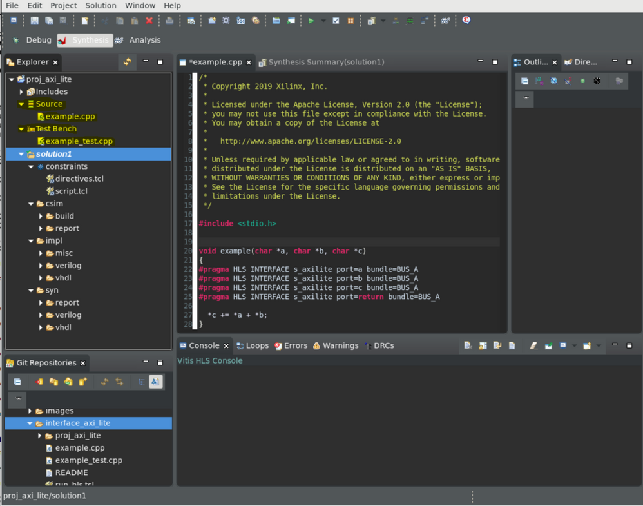Toggle the hierarchical layout button in Git Repositories

pyautogui.click(x=141, y=382)
